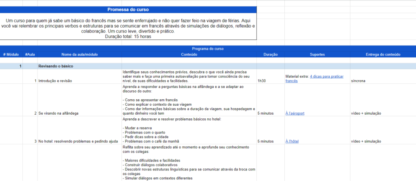Click the "No hotel: resolvendo problemas" lesson cell

[x=77, y=141]
